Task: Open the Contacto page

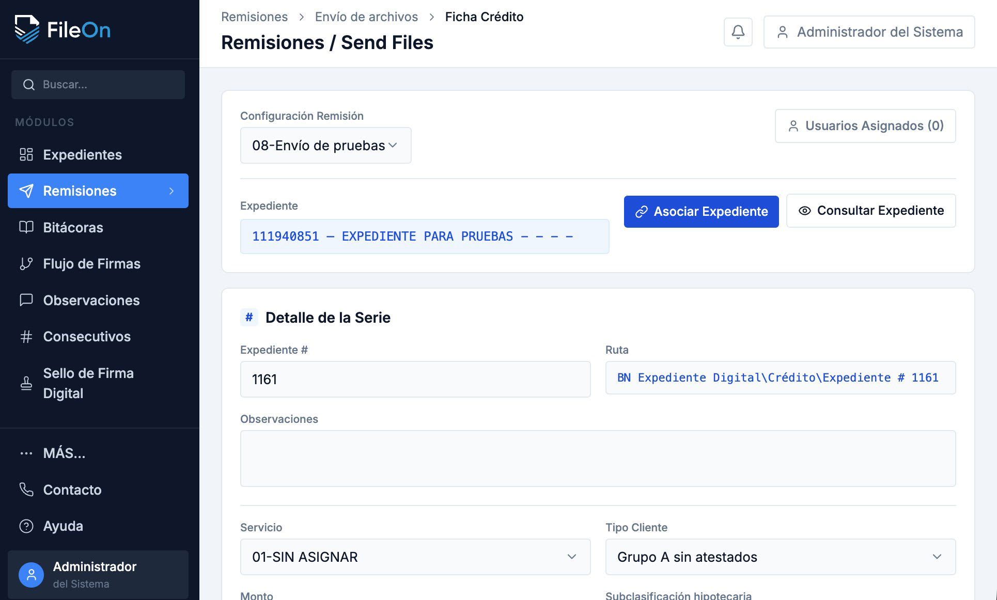Action: (98, 490)
